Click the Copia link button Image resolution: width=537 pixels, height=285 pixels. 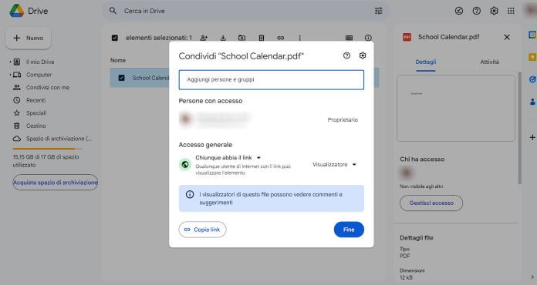(x=202, y=230)
